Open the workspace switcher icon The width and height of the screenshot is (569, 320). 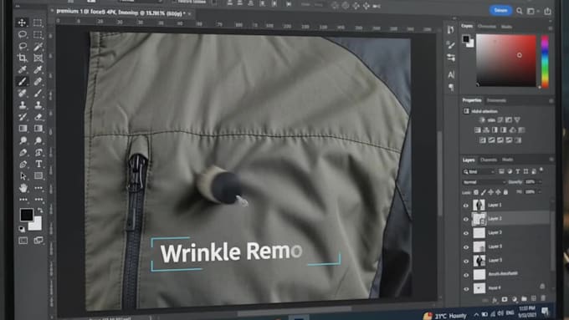531,11
